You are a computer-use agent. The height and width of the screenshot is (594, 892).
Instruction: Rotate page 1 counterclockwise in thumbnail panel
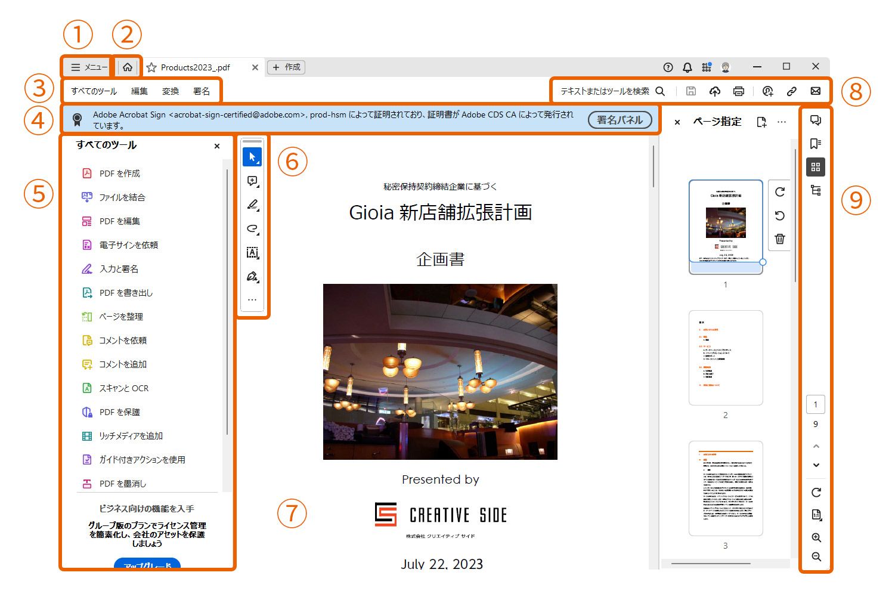coord(780,216)
